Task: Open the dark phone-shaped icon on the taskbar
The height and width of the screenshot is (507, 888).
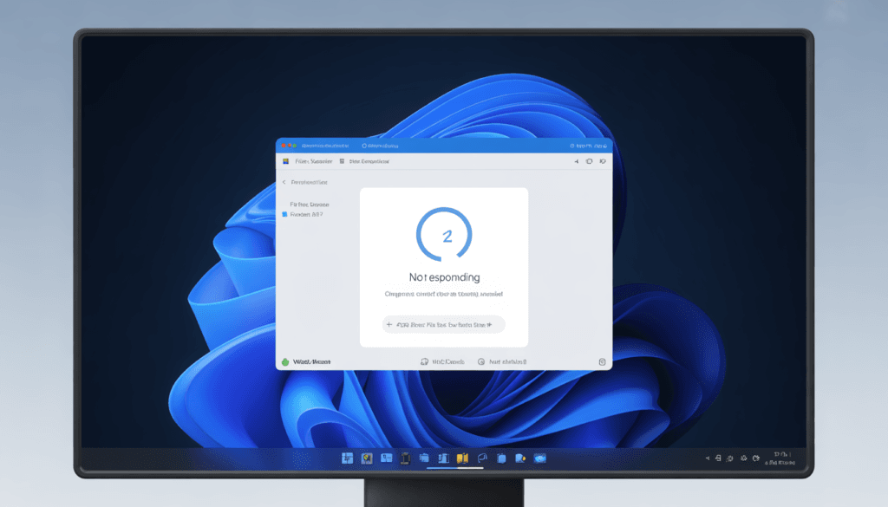Action: [406, 458]
